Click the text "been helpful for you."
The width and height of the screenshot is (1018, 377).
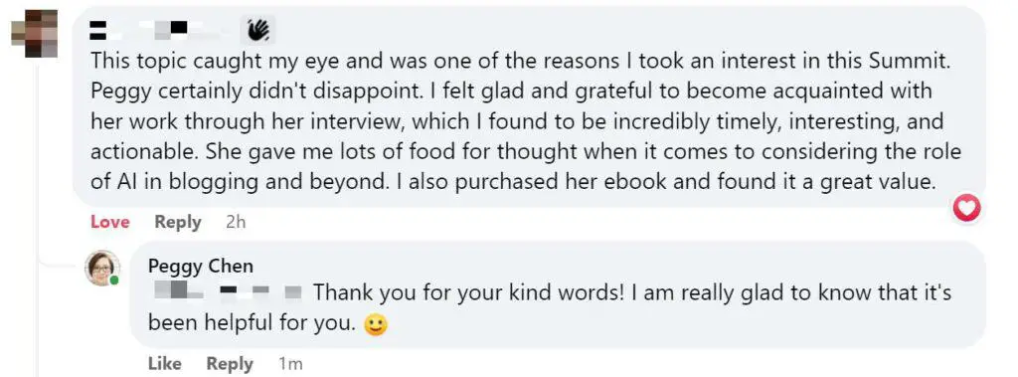(x=252, y=323)
